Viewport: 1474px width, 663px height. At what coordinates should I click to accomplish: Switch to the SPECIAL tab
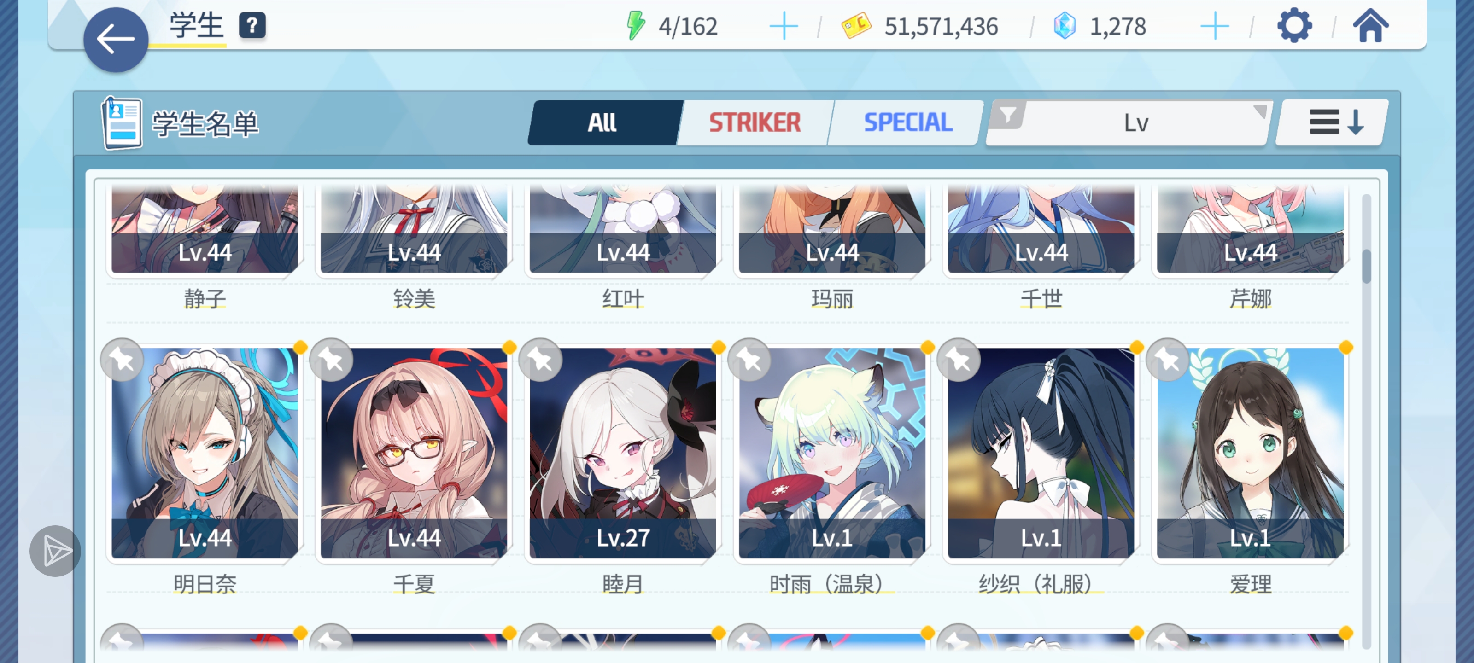click(x=907, y=122)
